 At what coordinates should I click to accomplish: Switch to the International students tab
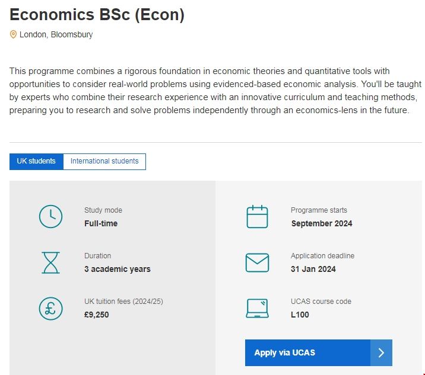pos(104,161)
